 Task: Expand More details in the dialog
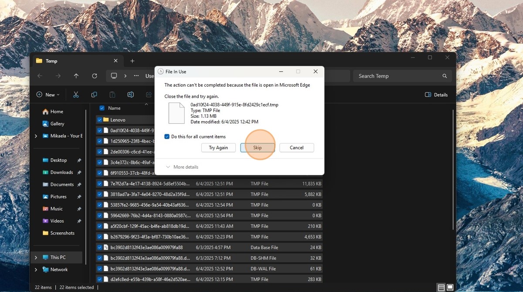[182, 167]
